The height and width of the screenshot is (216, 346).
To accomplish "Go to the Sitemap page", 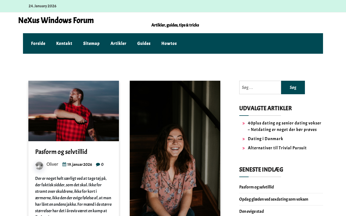I will click(91, 43).
